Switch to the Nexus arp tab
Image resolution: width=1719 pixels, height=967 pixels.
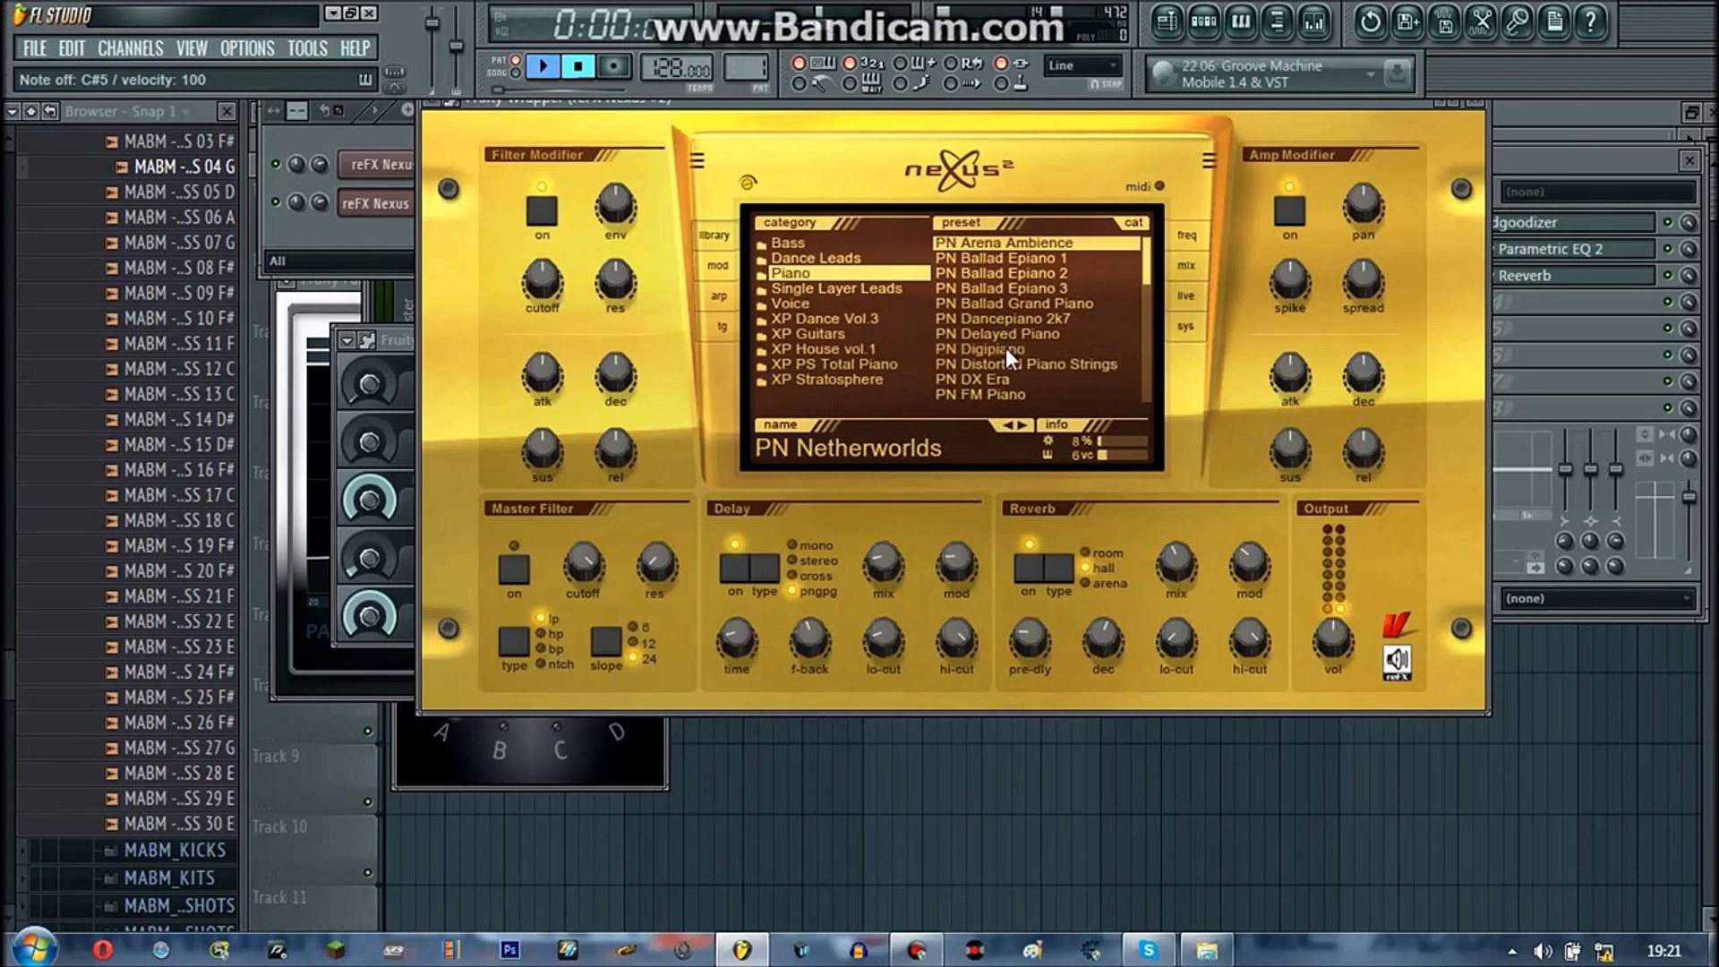718,295
